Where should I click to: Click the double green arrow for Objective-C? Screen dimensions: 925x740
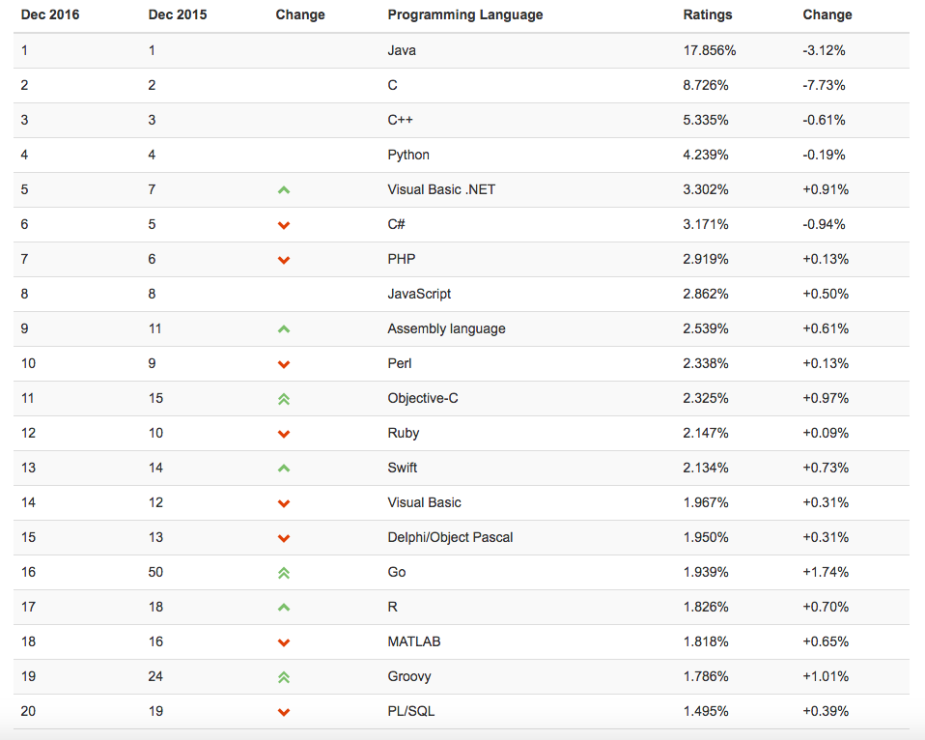pyautogui.click(x=284, y=399)
